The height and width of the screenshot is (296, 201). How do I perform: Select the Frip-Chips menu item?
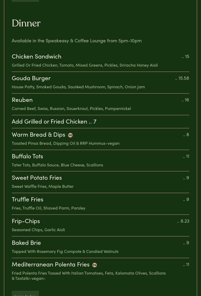tap(26, 221)
